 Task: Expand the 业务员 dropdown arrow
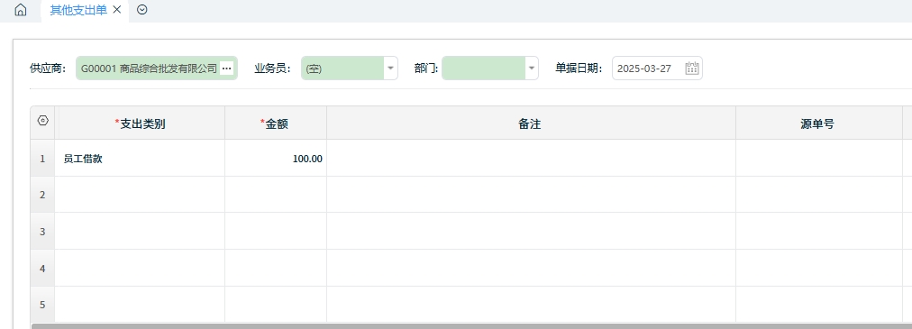(x=391, y=69)
